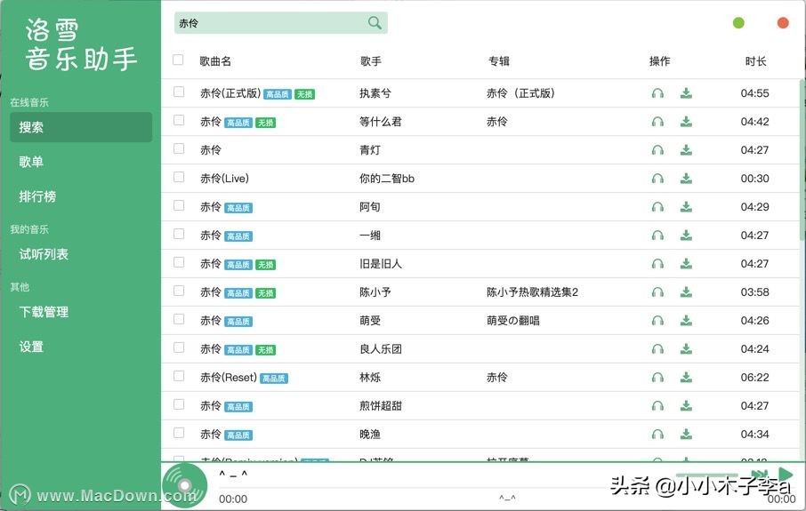Listen to 赤伶(Live) by 你的二智bb

point(657,179)
